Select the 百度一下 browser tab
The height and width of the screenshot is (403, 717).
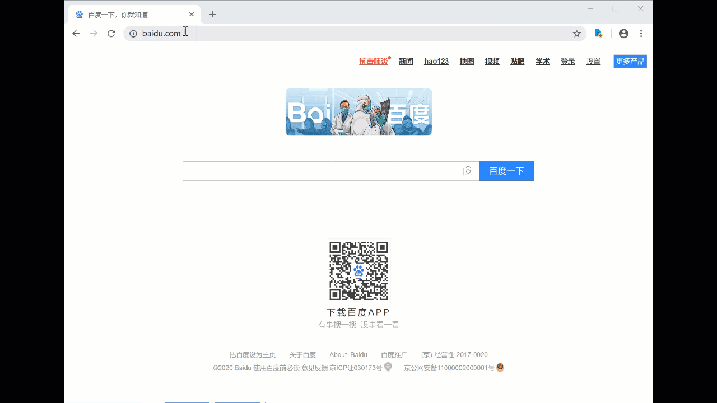click(x=134, y=15)
